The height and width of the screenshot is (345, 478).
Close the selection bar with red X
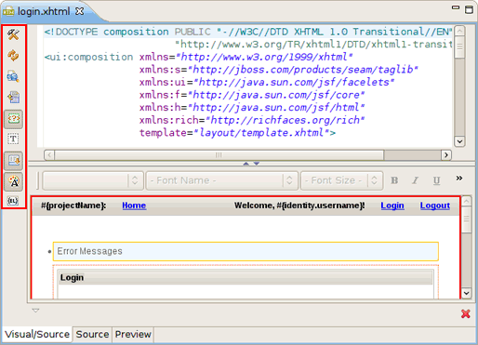point(466,314)
